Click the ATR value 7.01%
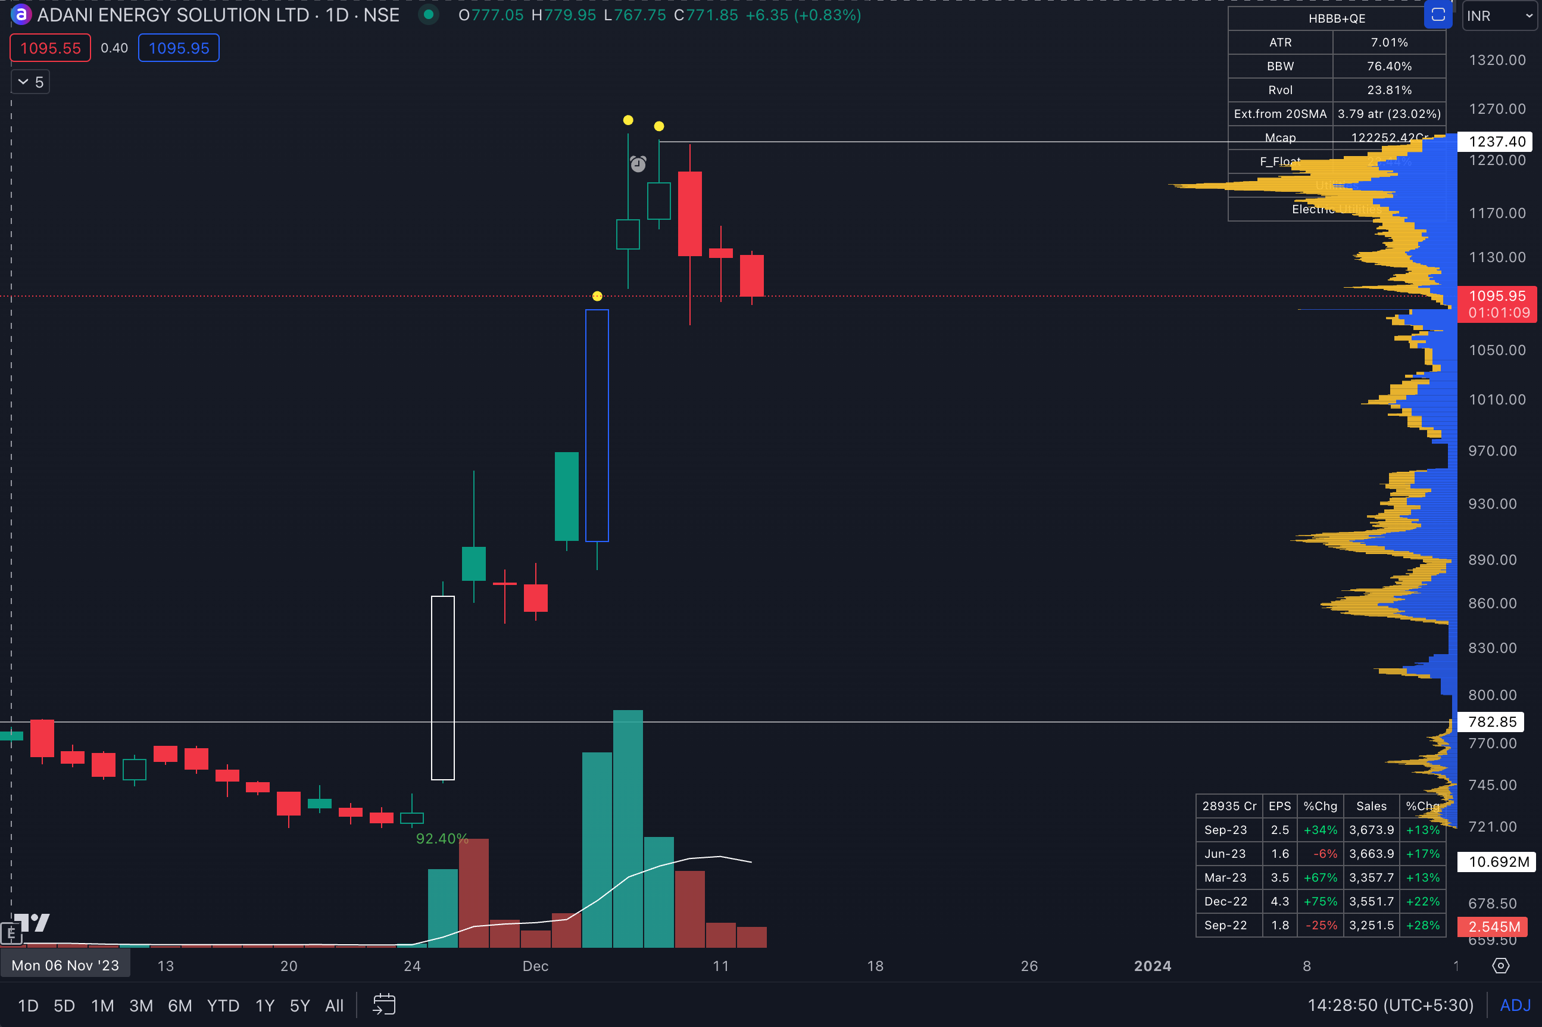 (1389, 42)
